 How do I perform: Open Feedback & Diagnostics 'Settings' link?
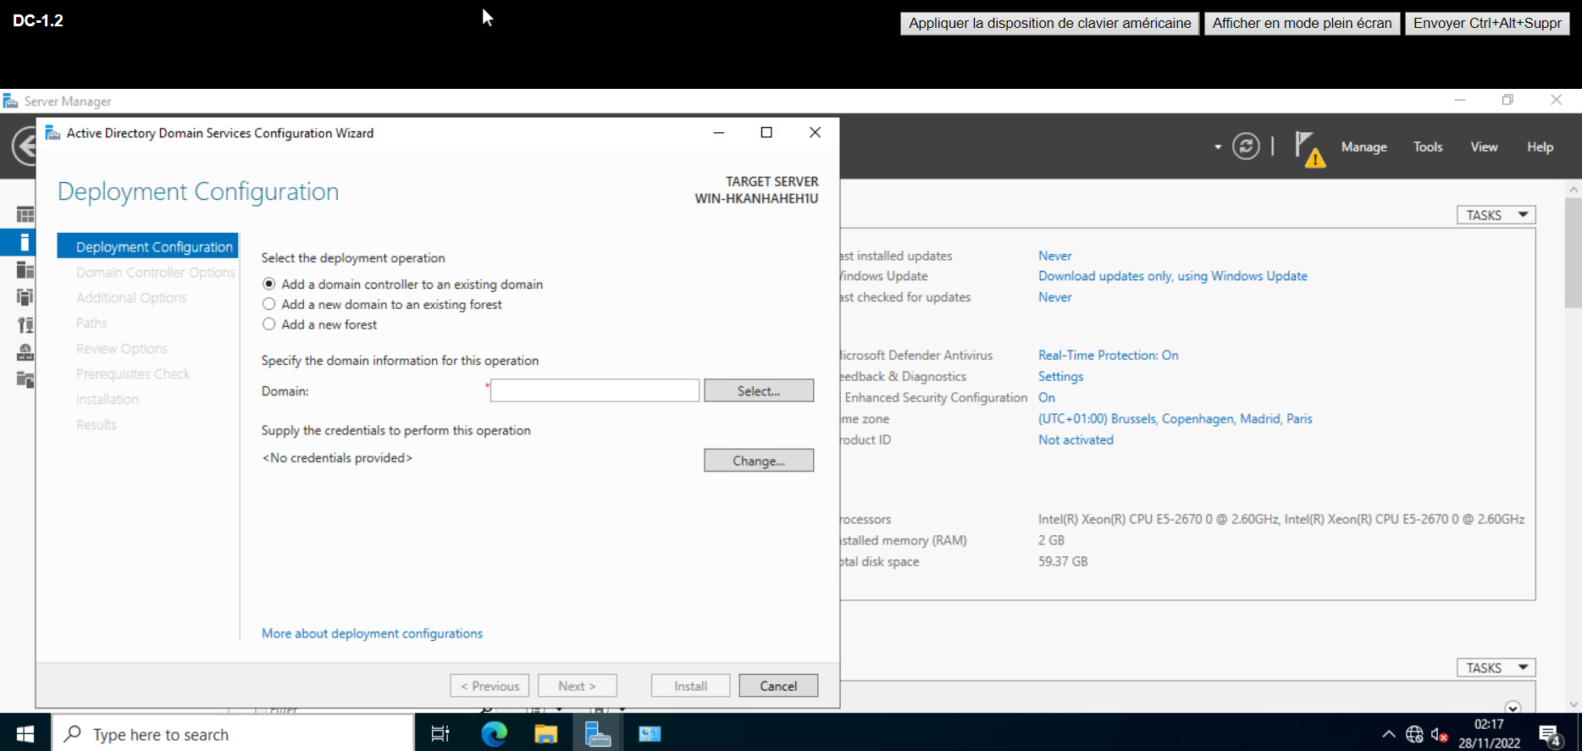pyautogui.click(x=1060, y=376)
